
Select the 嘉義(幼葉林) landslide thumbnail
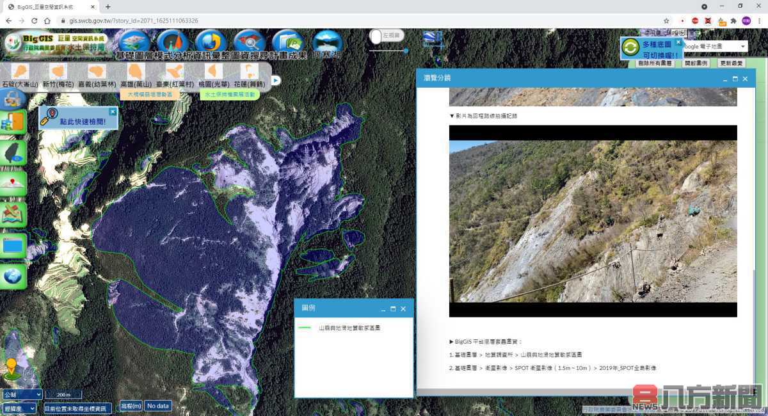tap(97, 71)
